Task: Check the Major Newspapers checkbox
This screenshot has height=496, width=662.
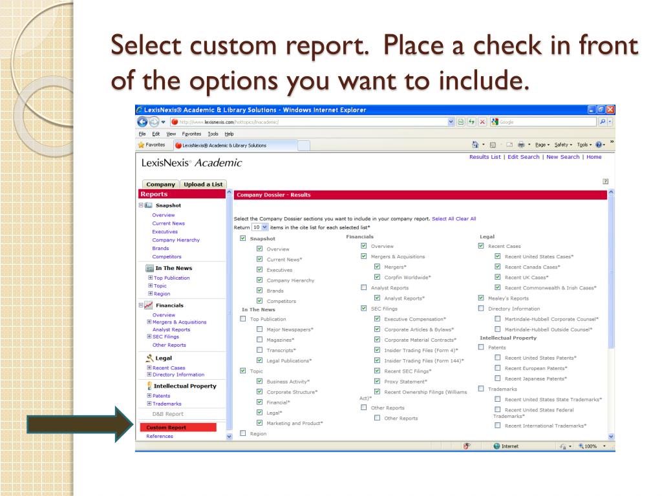Action: click(260, 329)
